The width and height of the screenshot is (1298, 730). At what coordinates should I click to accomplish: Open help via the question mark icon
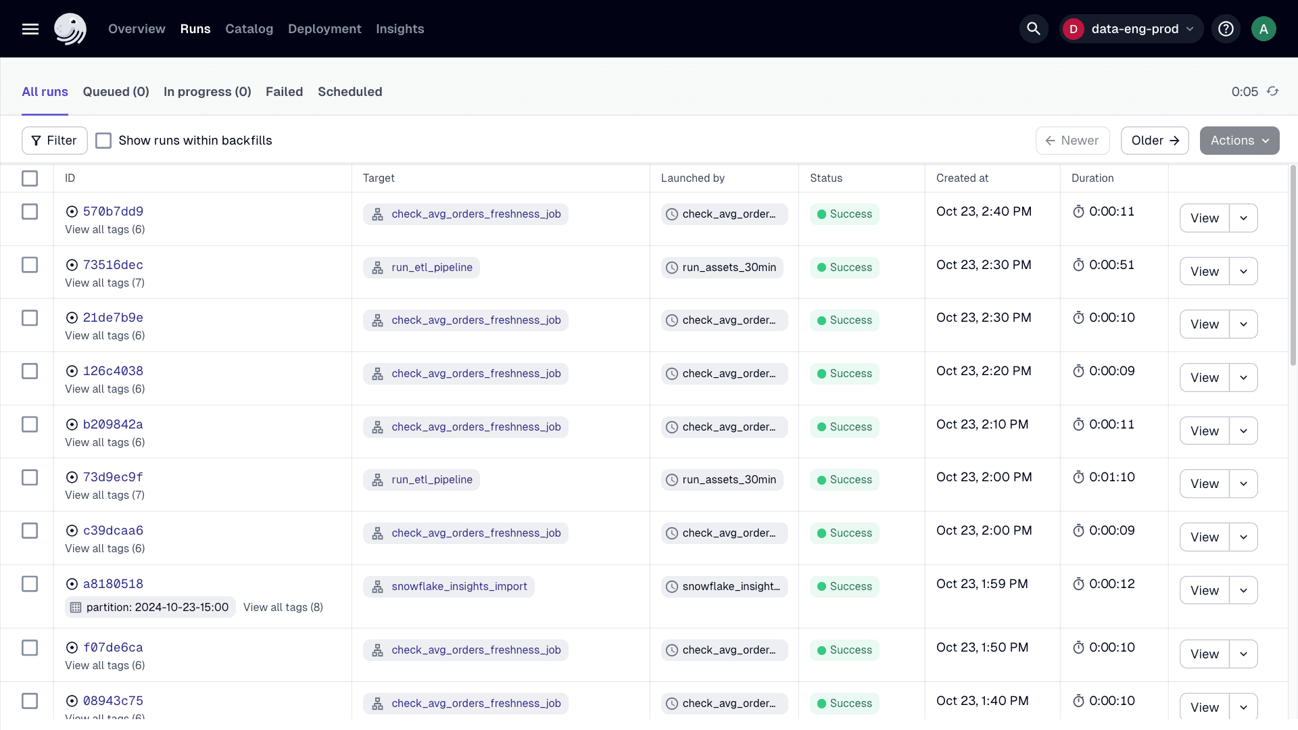[x=1226, y=28]
